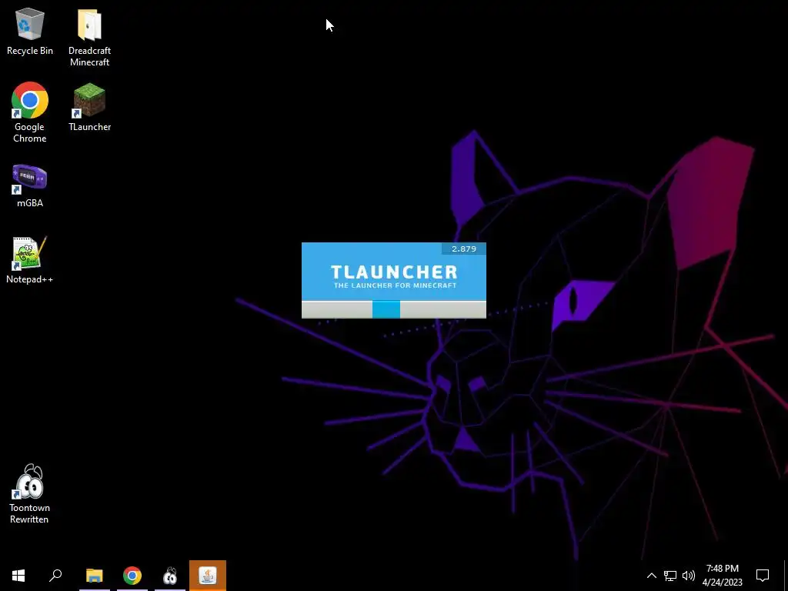Show hidden system tray icons

[x=651, y=576]
